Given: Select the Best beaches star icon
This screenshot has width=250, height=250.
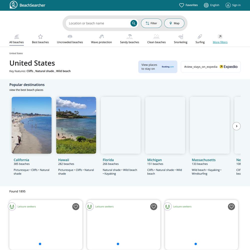Looking at the screenshot, I should coord(40,36).
